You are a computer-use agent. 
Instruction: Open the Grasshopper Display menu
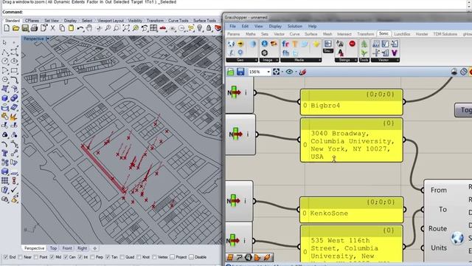[x=275, y=27]
